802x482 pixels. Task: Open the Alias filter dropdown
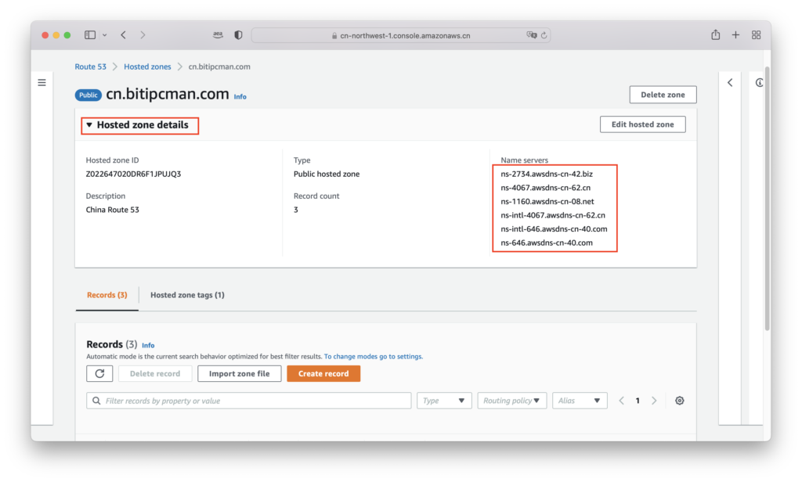tap(580, 401)
